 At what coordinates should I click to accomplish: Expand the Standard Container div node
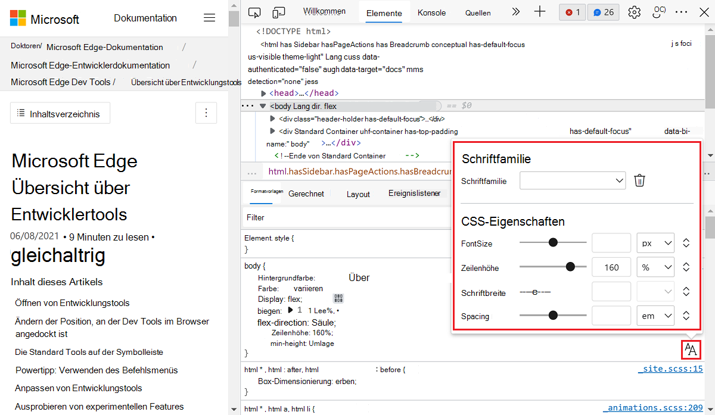click(x=273, y=131)
